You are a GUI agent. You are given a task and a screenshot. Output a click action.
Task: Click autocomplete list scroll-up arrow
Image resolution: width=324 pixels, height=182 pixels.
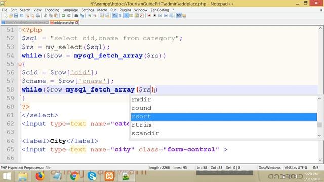(319, 99)
